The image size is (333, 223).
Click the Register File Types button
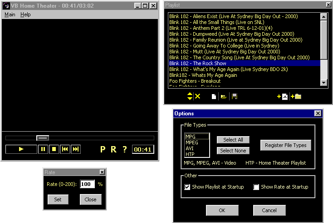285,145
